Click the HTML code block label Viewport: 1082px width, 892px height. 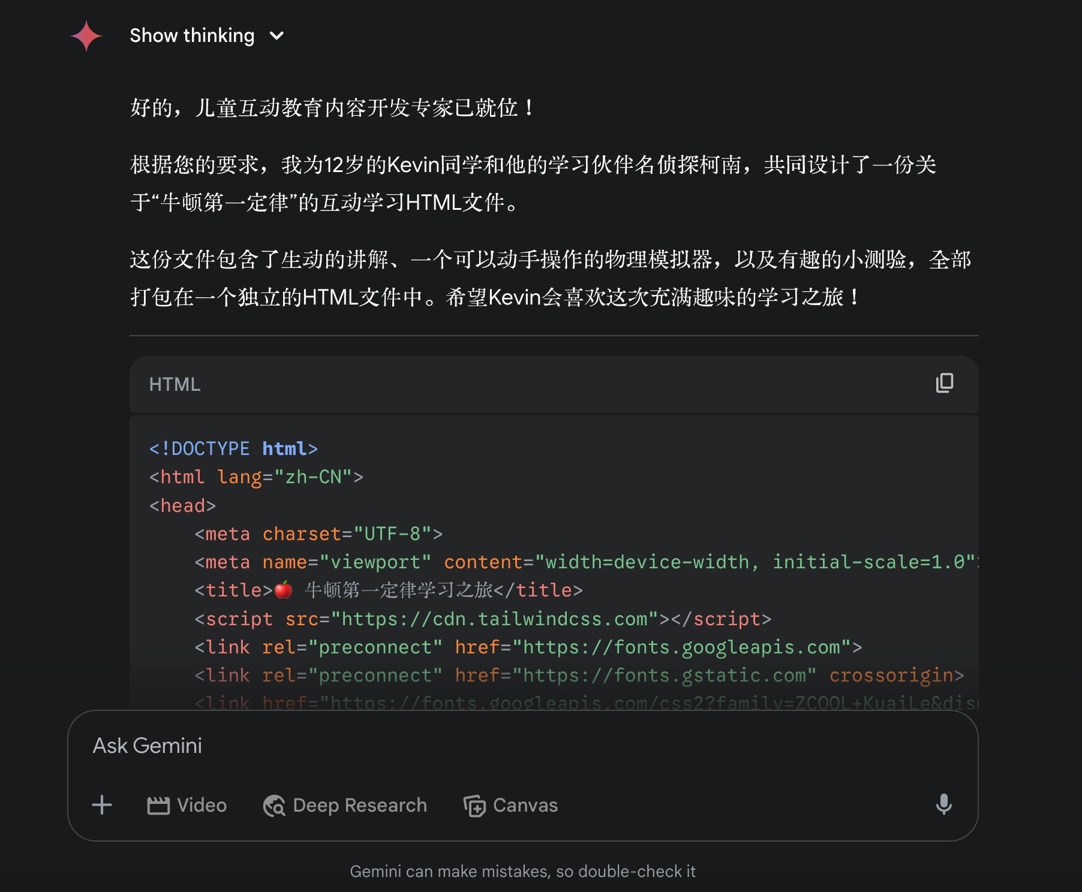[x=175, y=384]
